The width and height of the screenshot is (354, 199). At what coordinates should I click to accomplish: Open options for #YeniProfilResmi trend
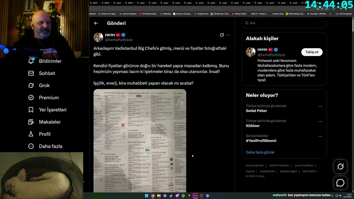coord(320,136)
